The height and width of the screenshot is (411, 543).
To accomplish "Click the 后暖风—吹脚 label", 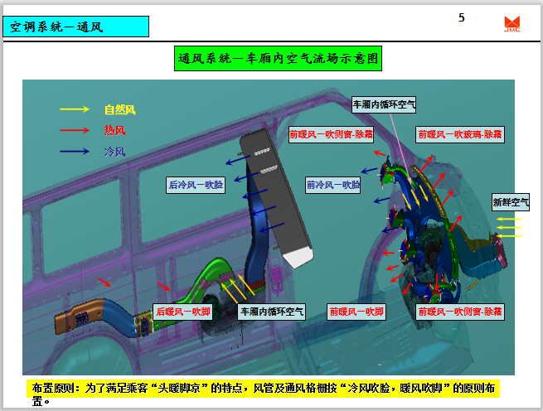I will click(183, 312).
